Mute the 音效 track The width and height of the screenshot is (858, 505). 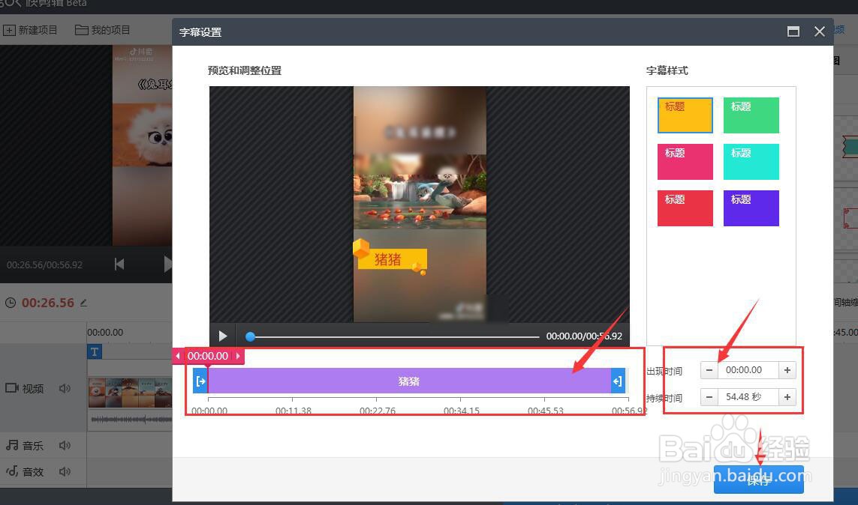point(65,472)
